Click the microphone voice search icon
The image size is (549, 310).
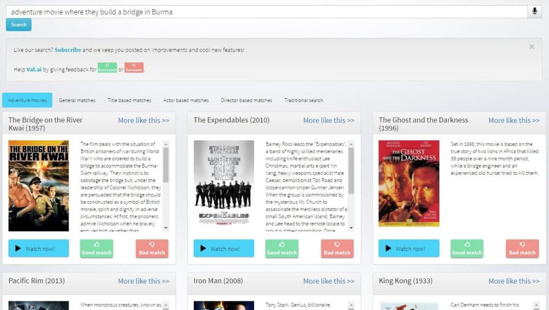[x=535, y=12]
